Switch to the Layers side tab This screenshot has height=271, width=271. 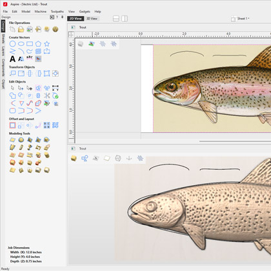pyautogui.click(x=3, y=51)
